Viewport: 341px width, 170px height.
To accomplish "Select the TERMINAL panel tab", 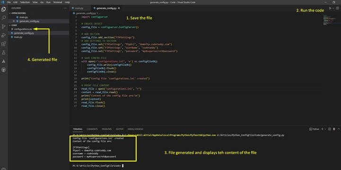I will pos(78,129).
